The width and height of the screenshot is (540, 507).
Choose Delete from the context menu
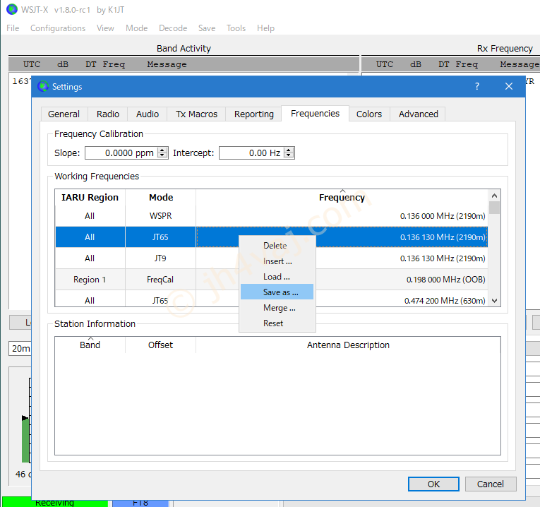277,246
